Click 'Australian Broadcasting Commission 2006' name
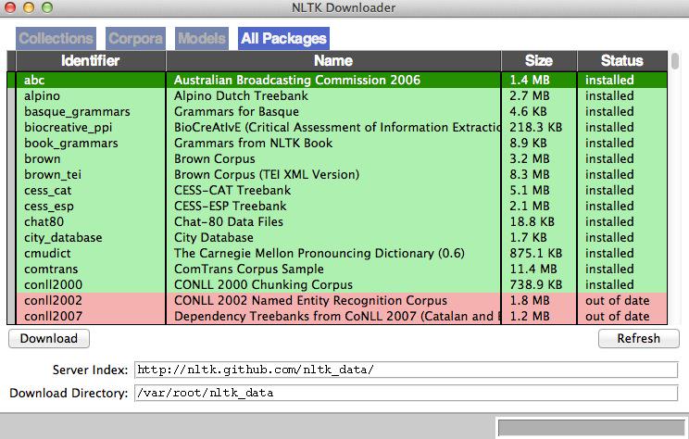The image size is (689, 439). point(297,80)
